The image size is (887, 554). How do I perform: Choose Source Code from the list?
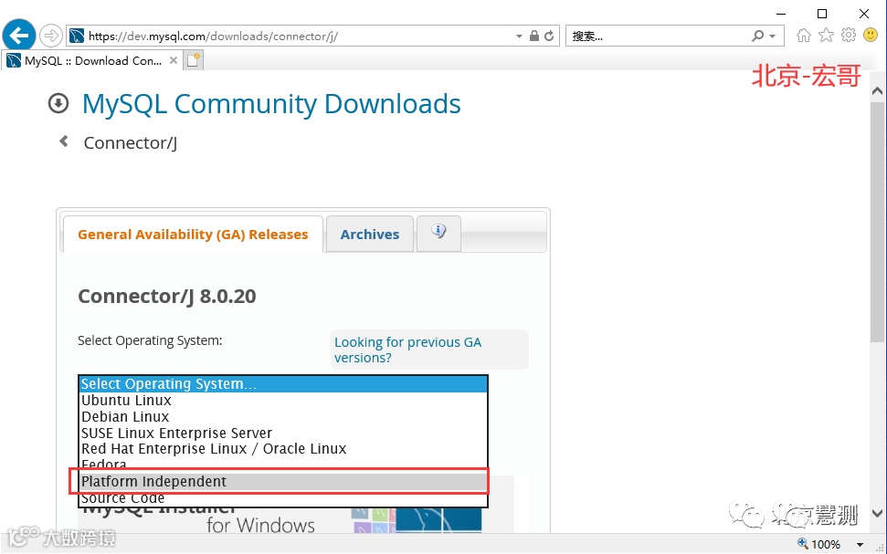click(x=283, y=498)
